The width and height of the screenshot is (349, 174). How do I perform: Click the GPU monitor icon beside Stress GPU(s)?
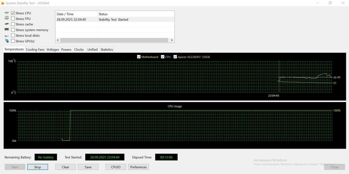[x=7, y=41]
